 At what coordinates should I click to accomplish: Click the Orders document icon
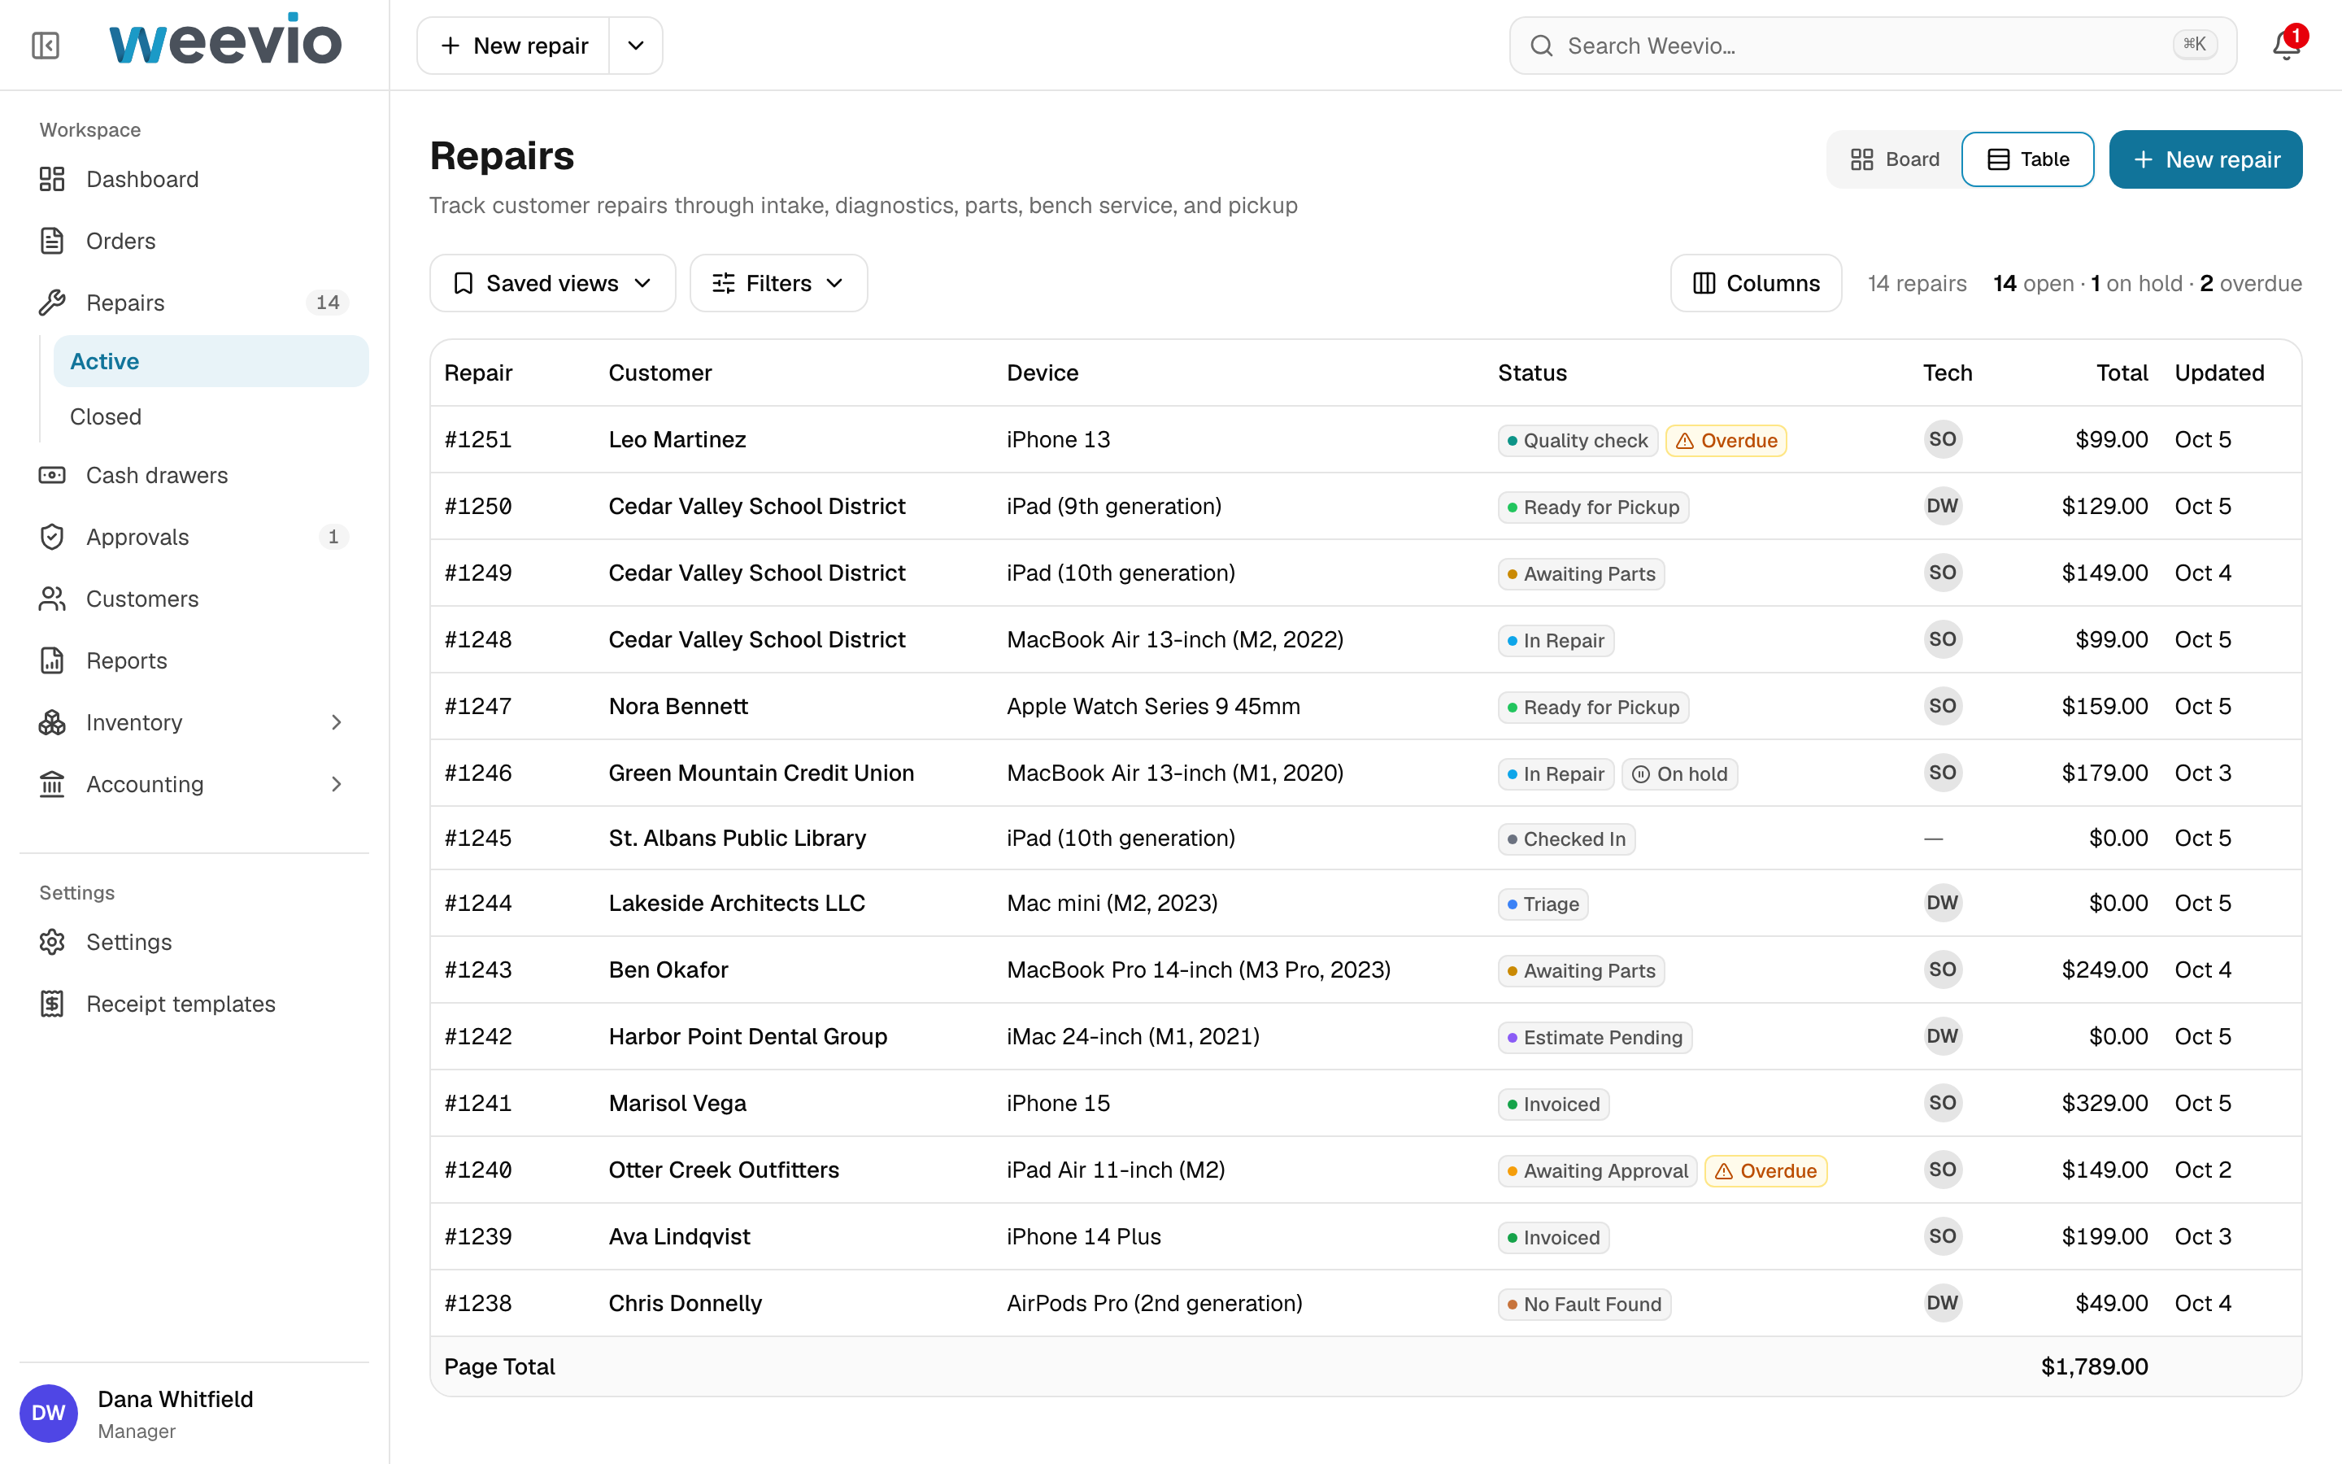pos(52,241)
